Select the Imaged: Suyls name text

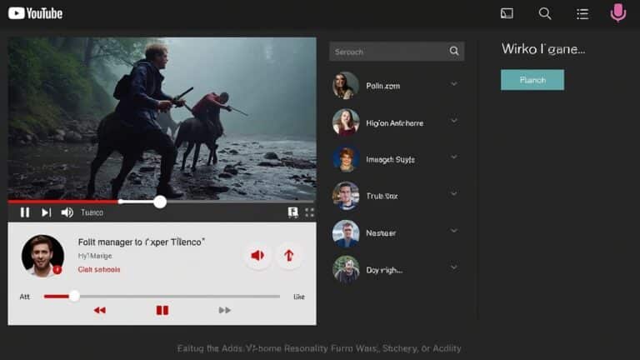coord(390,160)
